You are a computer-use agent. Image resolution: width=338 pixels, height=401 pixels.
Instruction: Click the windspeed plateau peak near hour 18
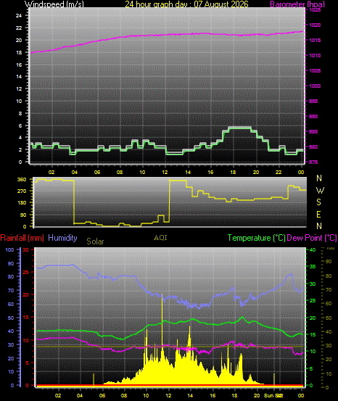[240, 128]
